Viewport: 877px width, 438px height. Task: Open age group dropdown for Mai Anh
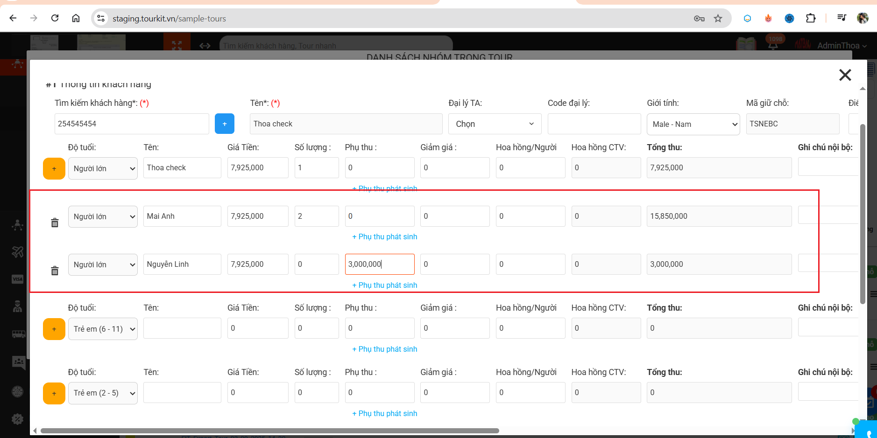[x=103, y=216]
